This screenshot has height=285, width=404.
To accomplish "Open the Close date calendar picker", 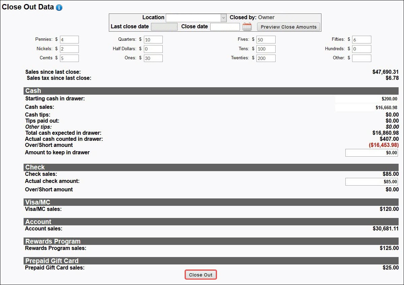I will (247, 27).
